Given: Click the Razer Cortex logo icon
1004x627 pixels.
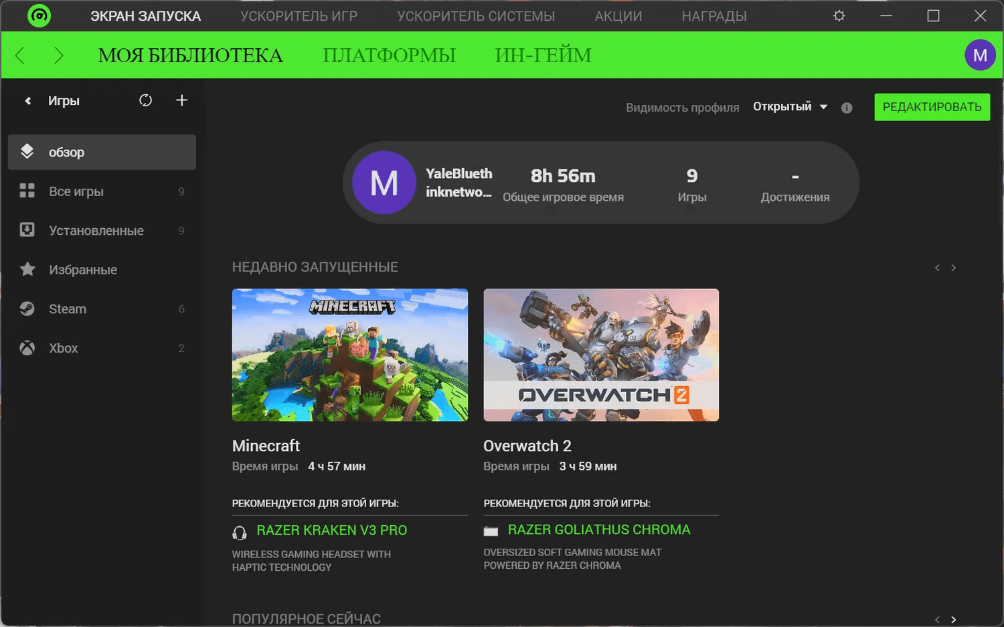Looking at the screenshot, I should 39,15.
